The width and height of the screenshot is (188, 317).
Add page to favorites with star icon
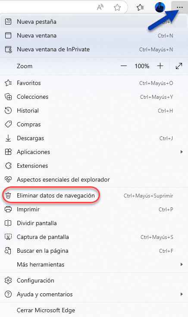(x=117, y=7)
